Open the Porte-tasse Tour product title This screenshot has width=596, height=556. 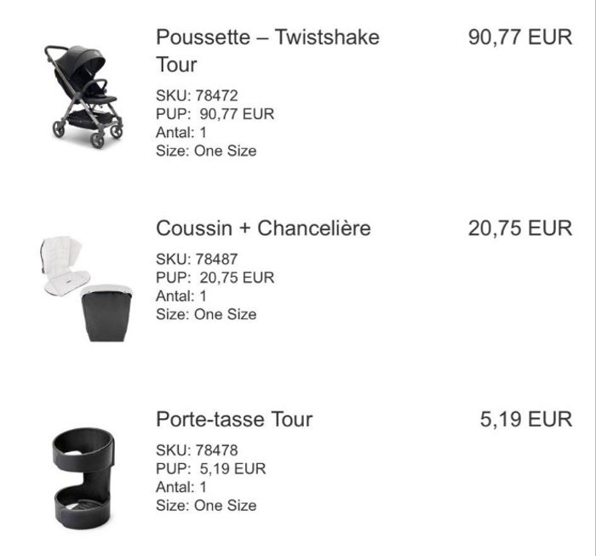234,419
